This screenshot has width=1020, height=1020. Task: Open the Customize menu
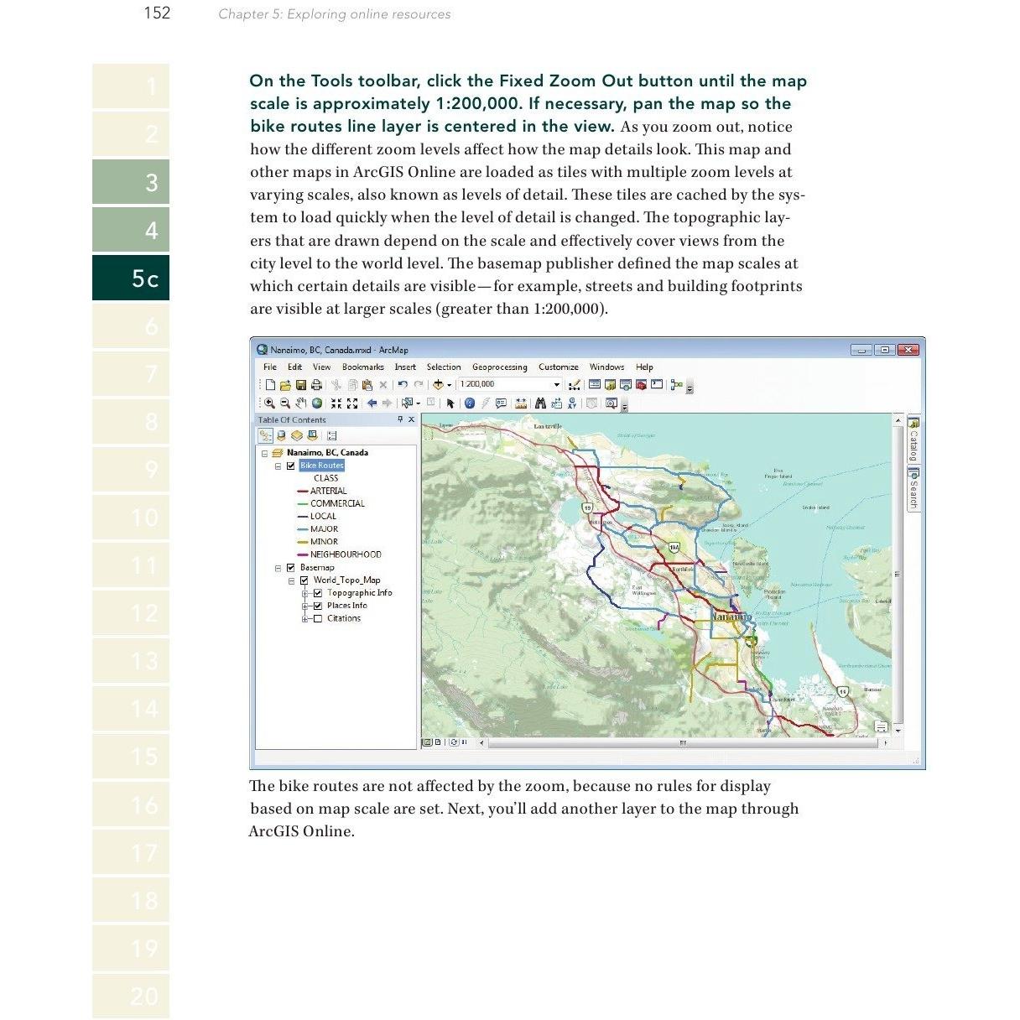click(x=559, y=367)
